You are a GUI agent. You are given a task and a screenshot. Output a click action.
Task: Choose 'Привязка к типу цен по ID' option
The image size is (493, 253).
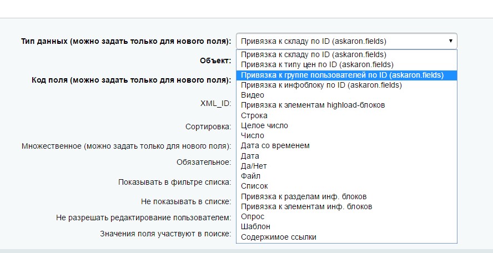coord(317,65)
